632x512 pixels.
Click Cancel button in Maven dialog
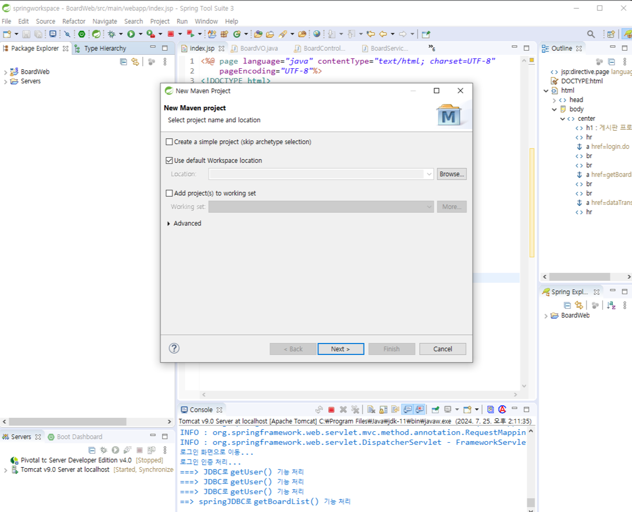[x=442, y=349]
